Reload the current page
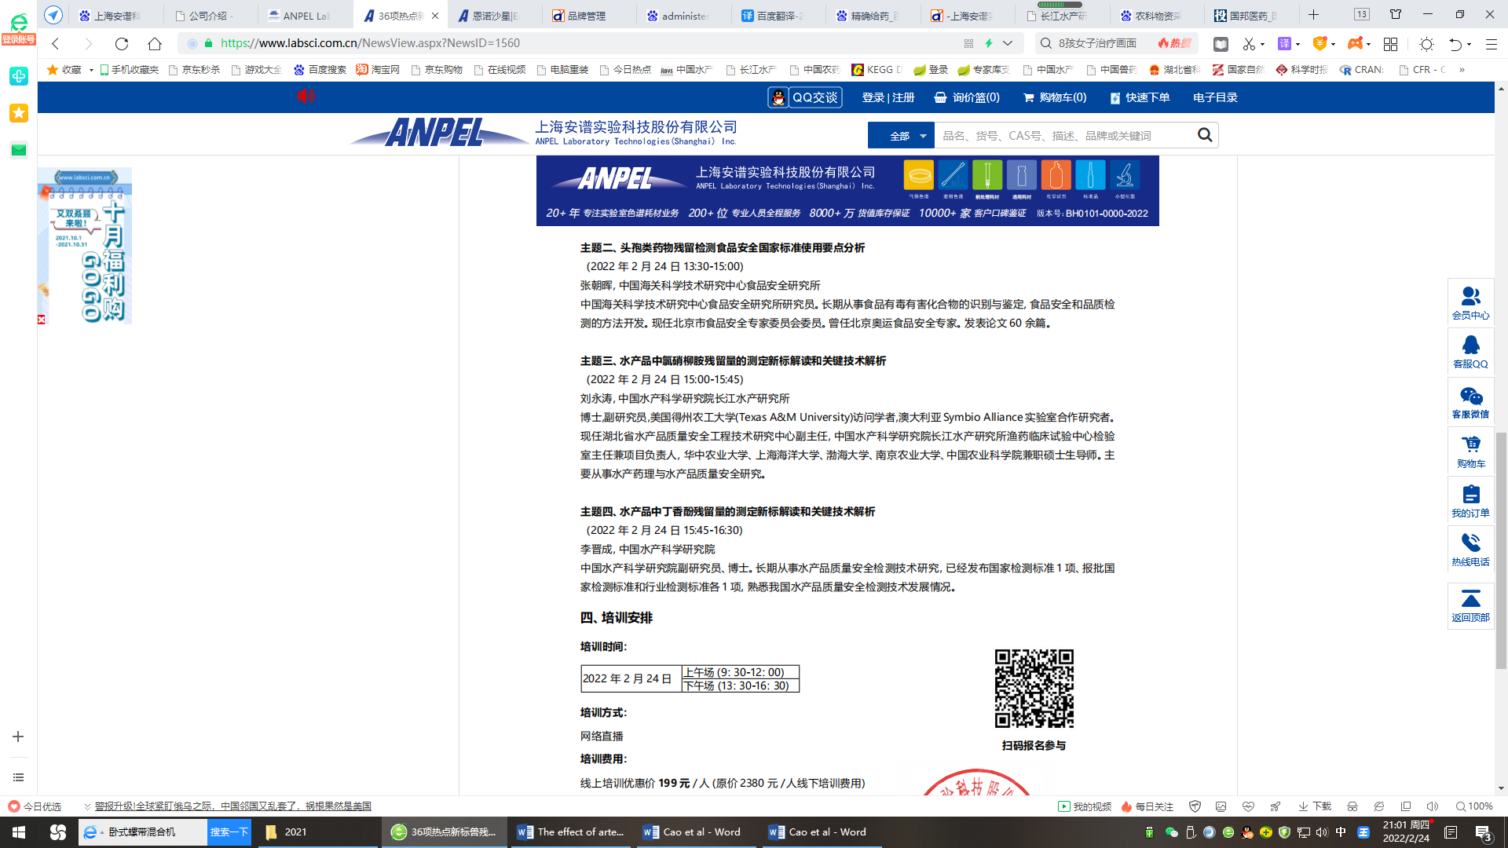Screen dimensions: 1508x848 tap(121, 44)
